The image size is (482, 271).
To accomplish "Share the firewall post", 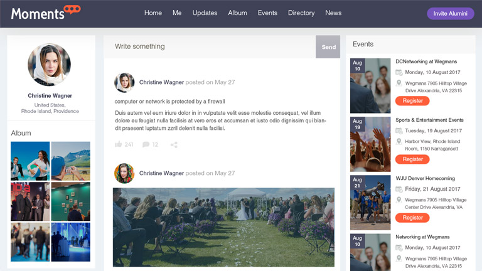I will click(174, 145).
